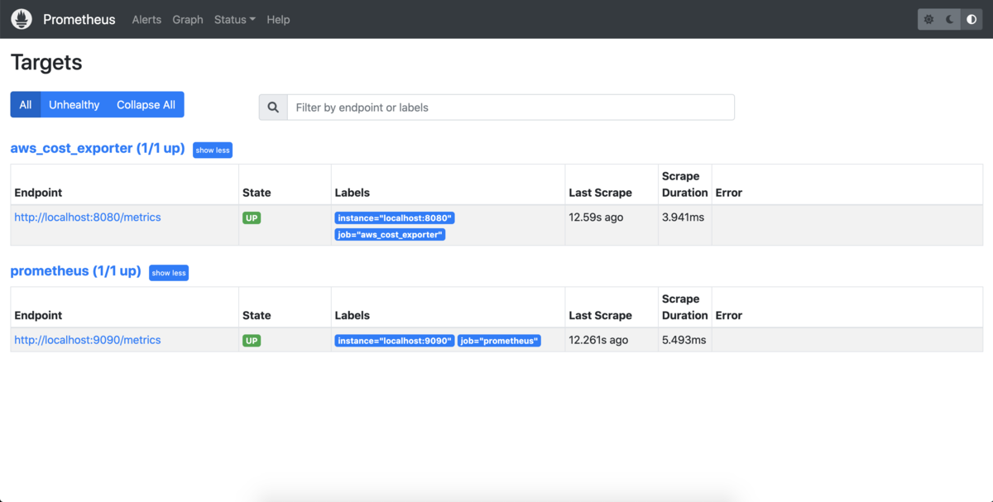Click the prometheus (1/1 up) heading link
This screenshot has height=502, width=993.
75,271
